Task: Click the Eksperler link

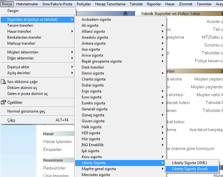Action: pyautogui.click(x=52, y=149)
